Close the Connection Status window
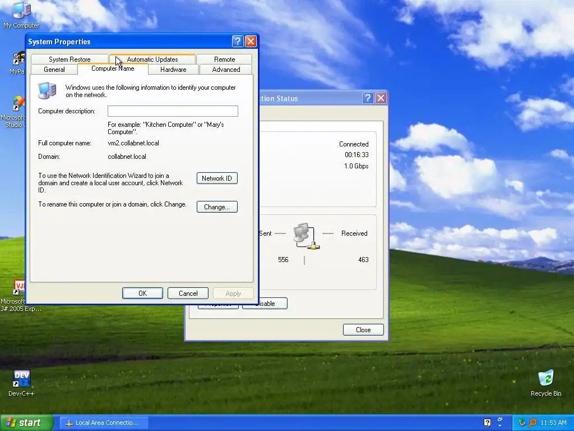The height and width of the screenshot is (431, 574). [381, 98]
